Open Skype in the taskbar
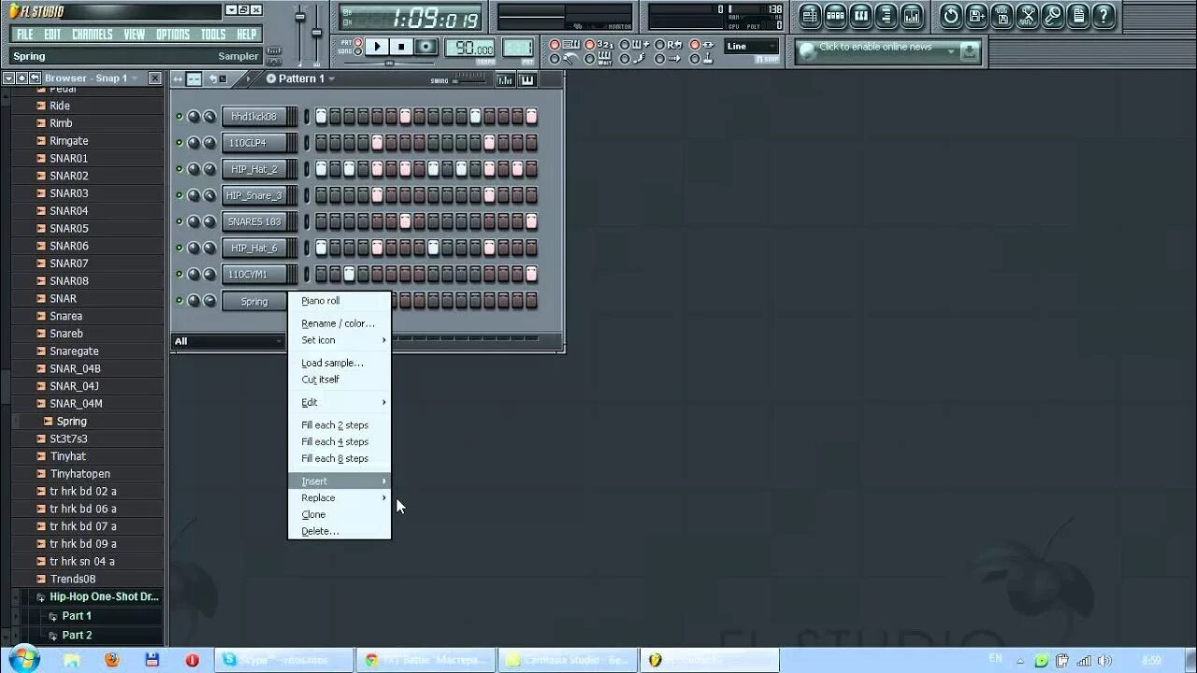1197x673 pixels. coord(284,660)
